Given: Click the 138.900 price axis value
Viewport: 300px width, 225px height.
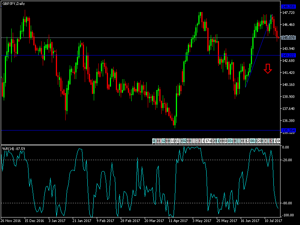Looking at the screenshot, I should (x=288, y=97).
